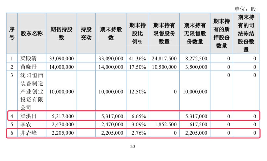The height and width of the screenshot is (161, 267).
Task: Click the 41.36% percentage cell
Action: point(137,59)
